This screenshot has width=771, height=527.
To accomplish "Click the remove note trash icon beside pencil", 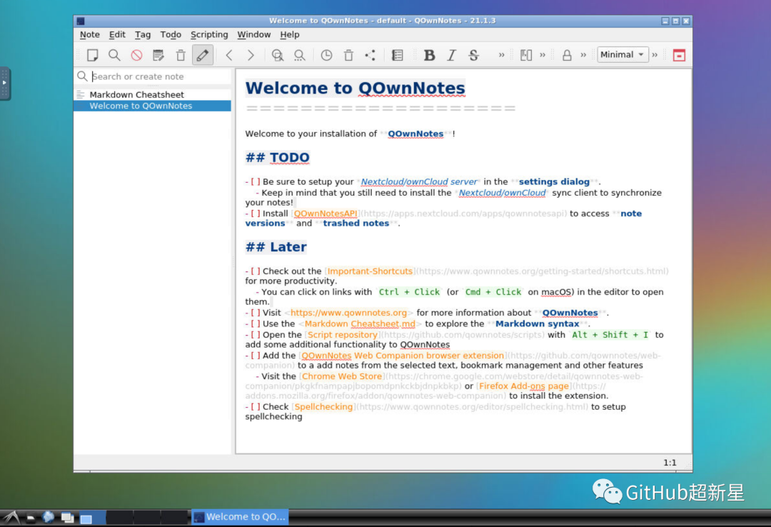I will coord(181,55).
